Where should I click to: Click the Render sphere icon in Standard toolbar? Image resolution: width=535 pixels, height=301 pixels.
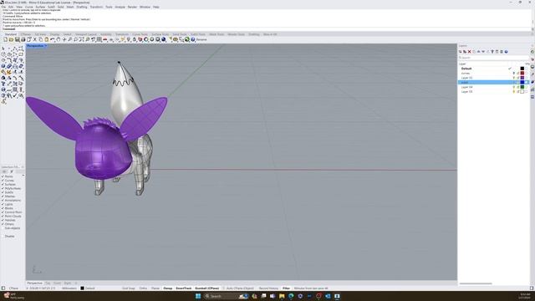pyautogui.click(x=164, y=39)
